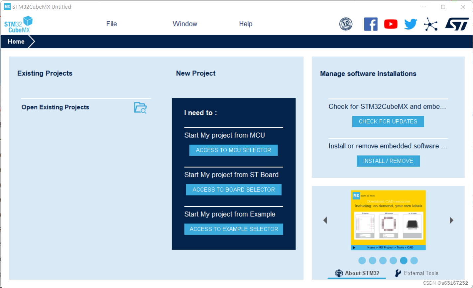Image resolution: width=473 pixels, height=288 pixels.
Task: Click the open existing projects folder icon
Action: pyautogui.click(x=140, y=108)
